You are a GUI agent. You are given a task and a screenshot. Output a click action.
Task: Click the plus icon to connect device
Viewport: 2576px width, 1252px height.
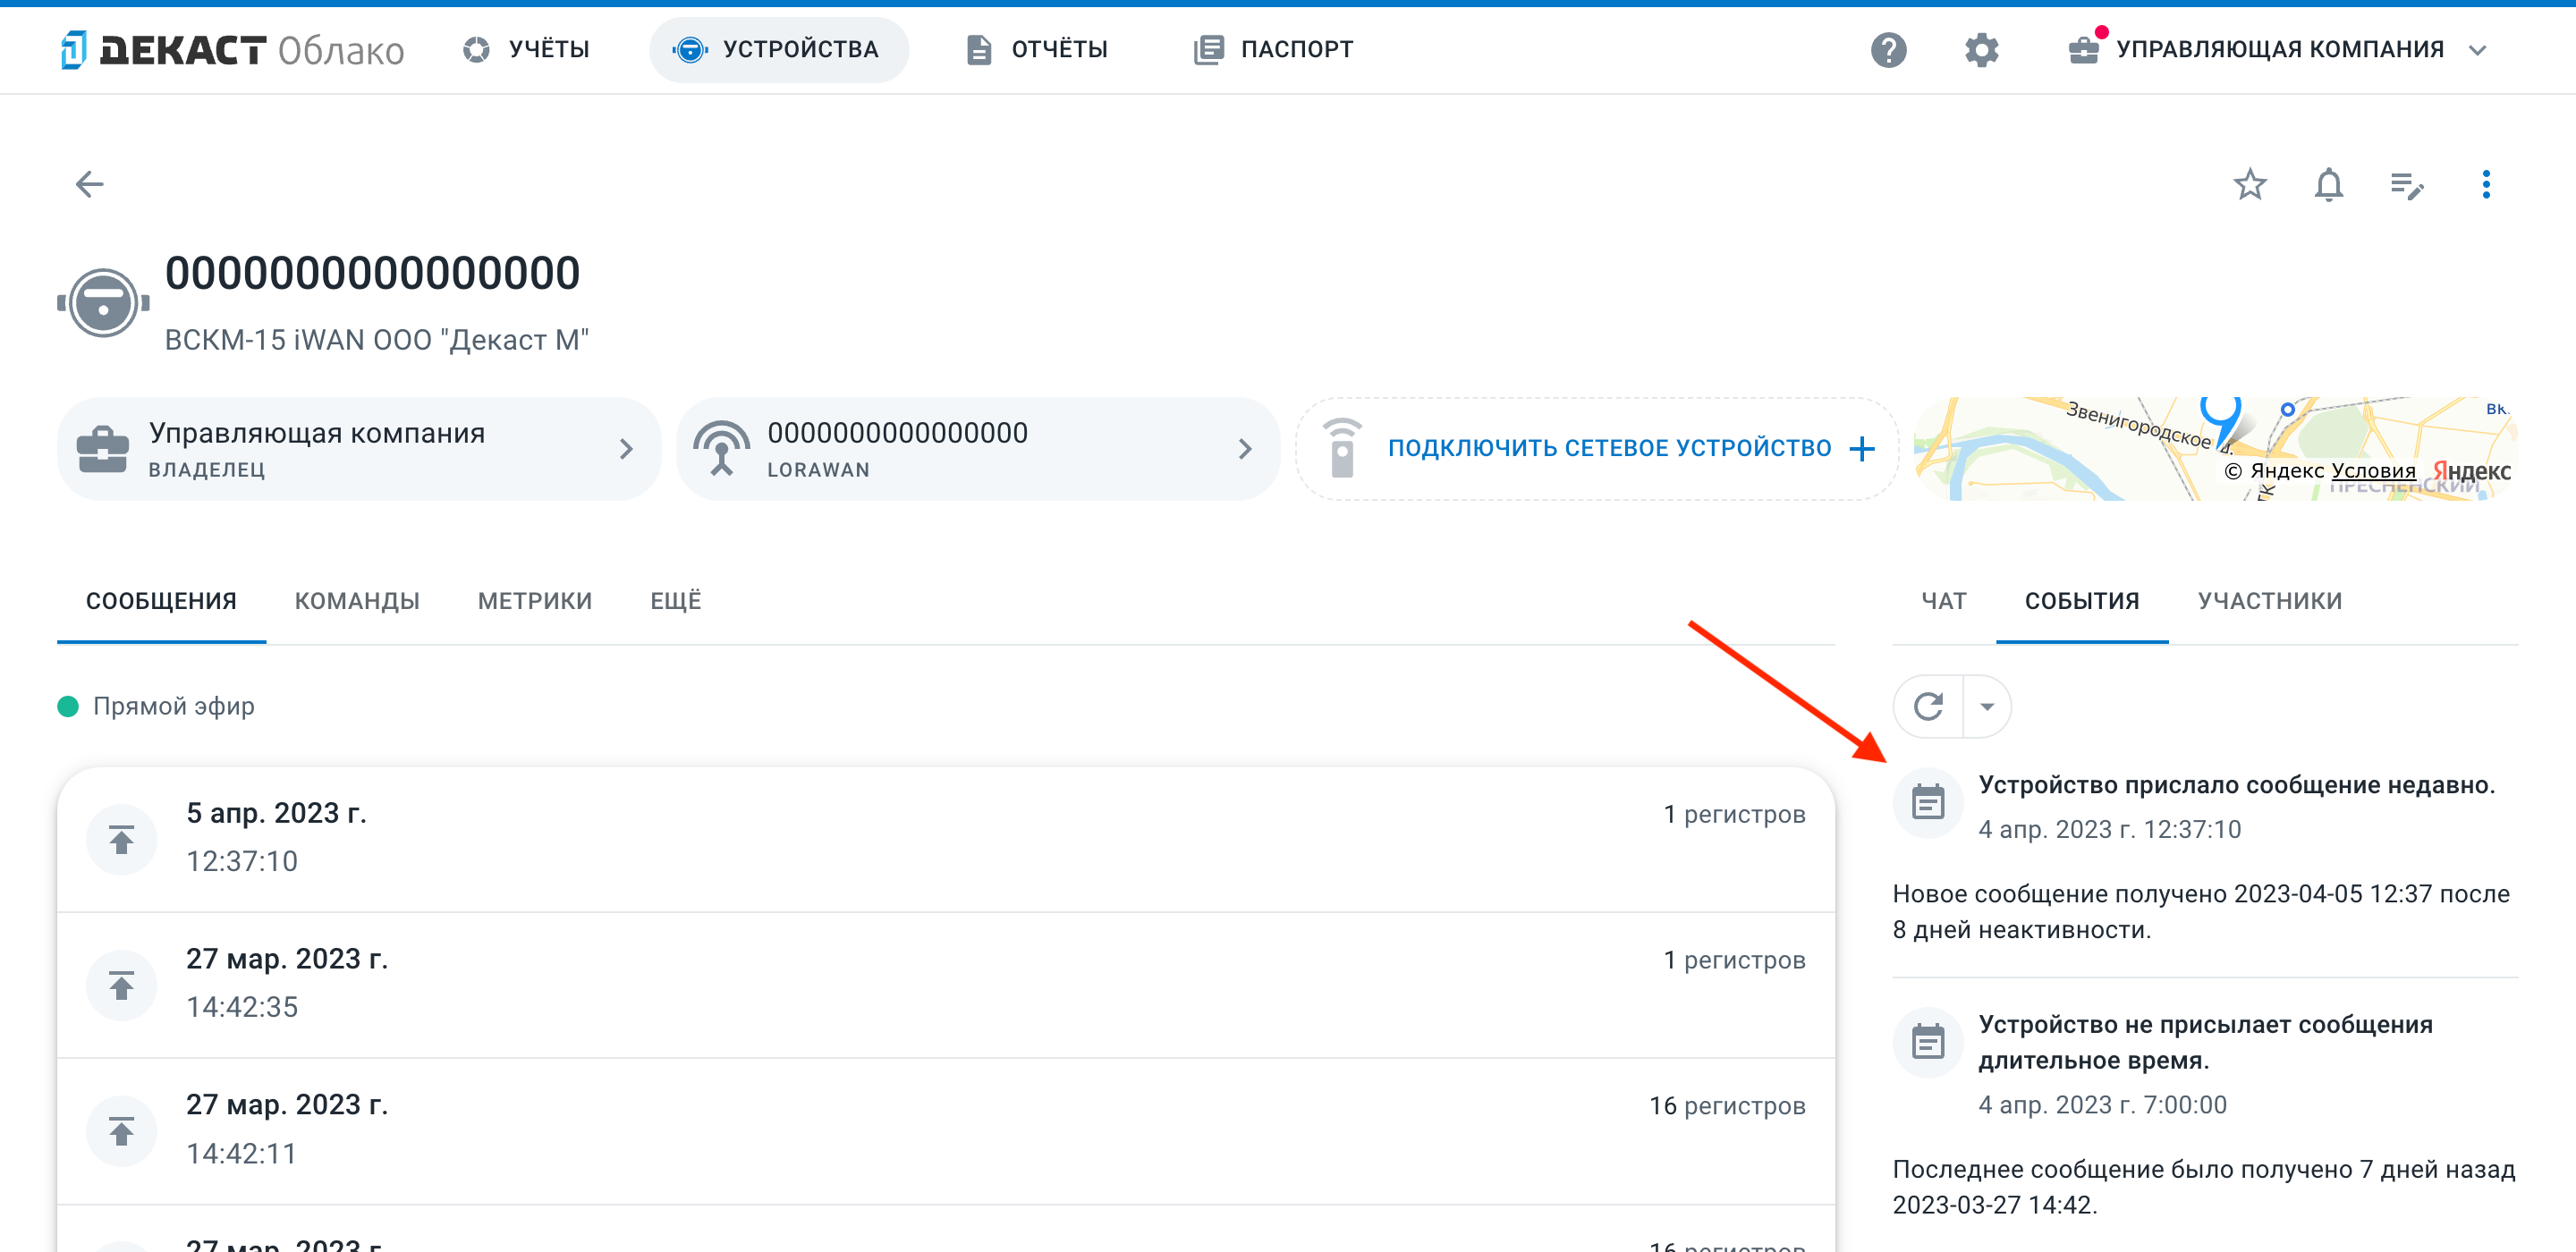click(1861, 449)
